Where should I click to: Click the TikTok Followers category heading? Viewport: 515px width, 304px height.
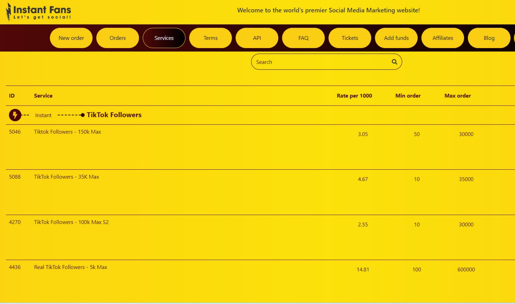click(114, 115)
